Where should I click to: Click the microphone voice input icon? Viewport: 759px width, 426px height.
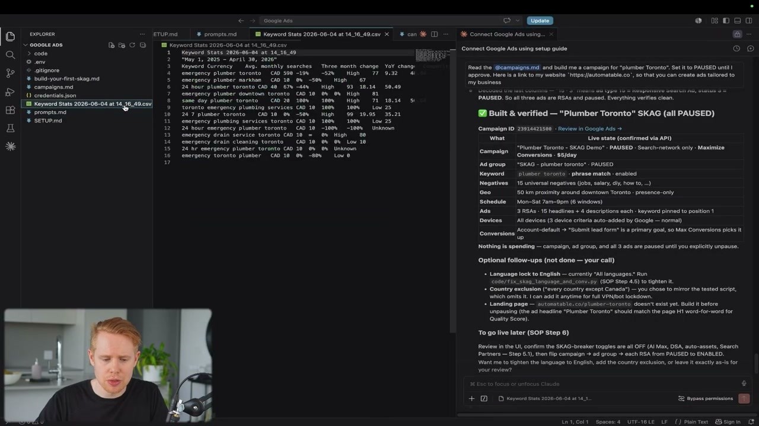[x=744, y=383]
